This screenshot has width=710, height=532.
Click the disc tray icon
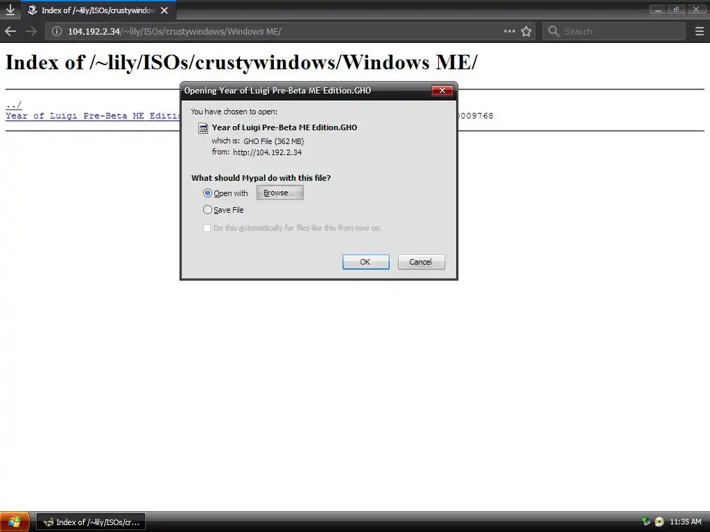coord(659,522)
